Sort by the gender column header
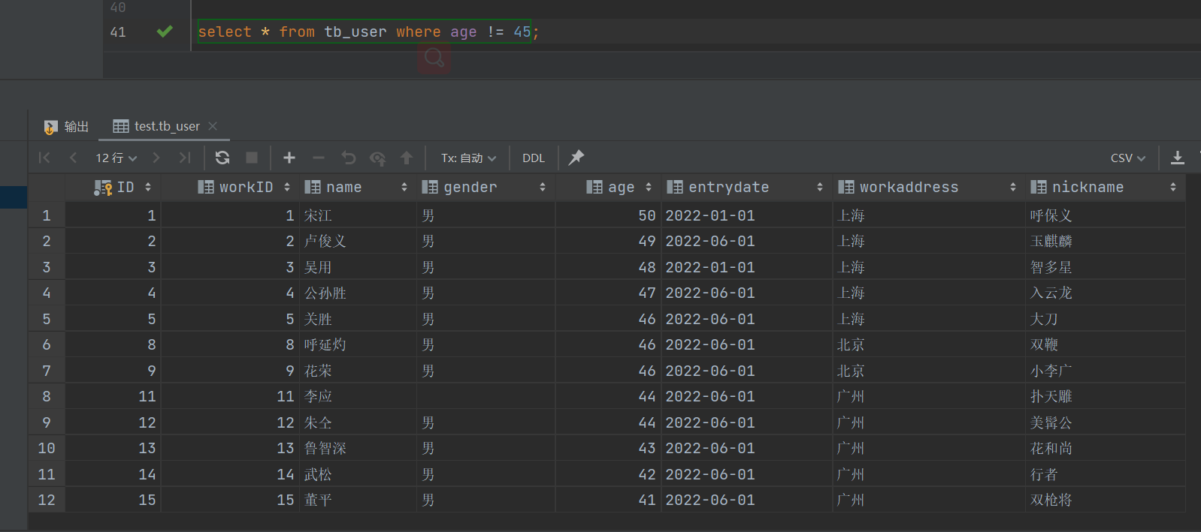This screenshot has width=1201, height=532. [x=486, y=188]
